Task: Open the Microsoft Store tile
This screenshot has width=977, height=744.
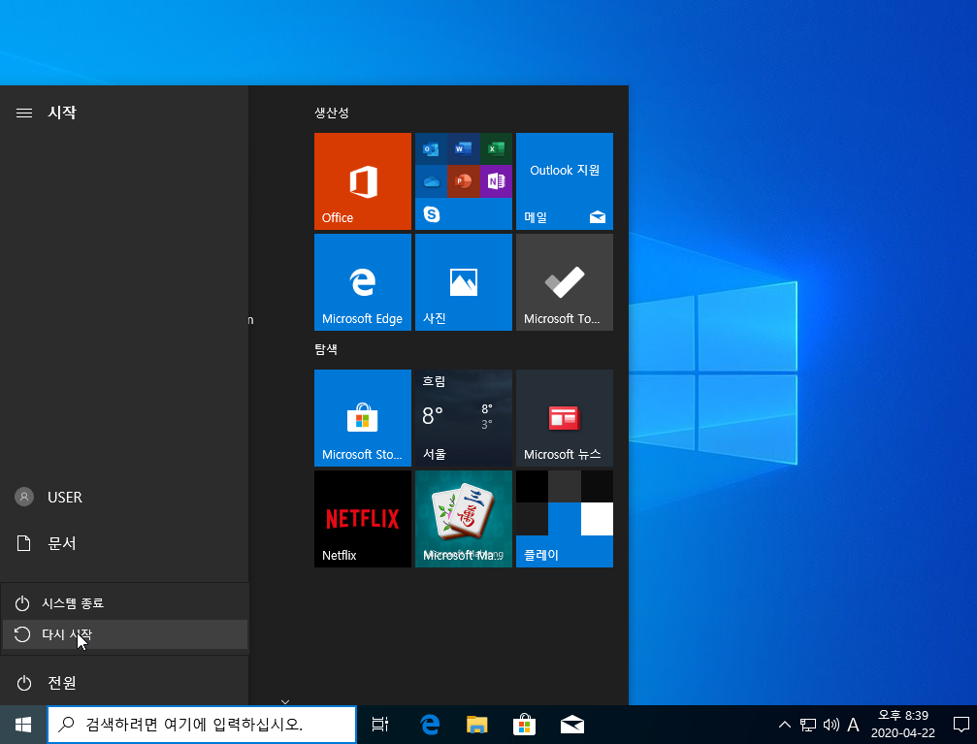Action: 363,417
